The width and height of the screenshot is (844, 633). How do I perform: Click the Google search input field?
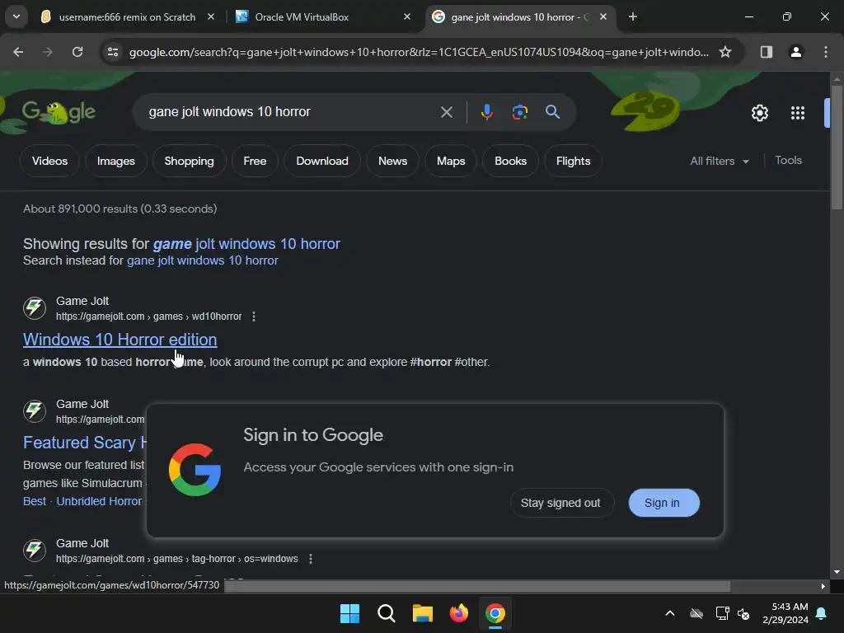pyautogui.click(x=291, y=112)
